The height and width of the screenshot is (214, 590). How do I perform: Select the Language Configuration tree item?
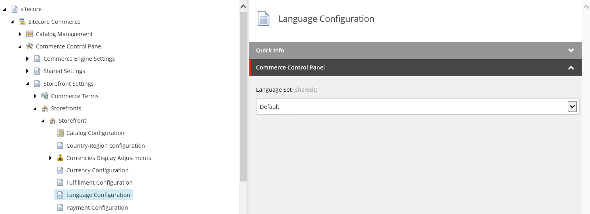[x=98, y=195]
